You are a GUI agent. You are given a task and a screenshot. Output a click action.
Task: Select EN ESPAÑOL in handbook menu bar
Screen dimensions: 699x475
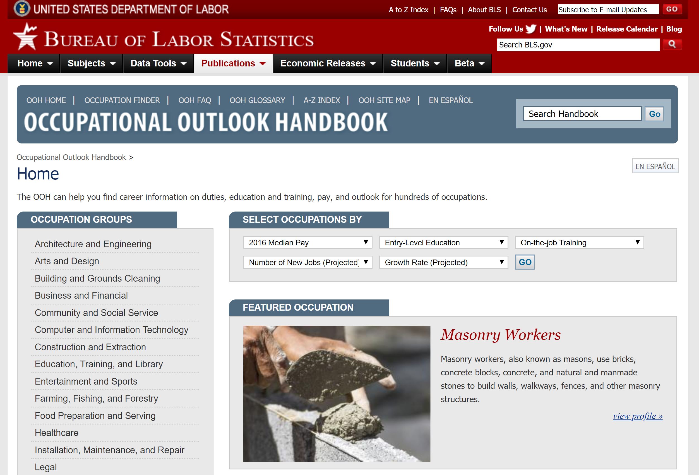click(451, 100)
